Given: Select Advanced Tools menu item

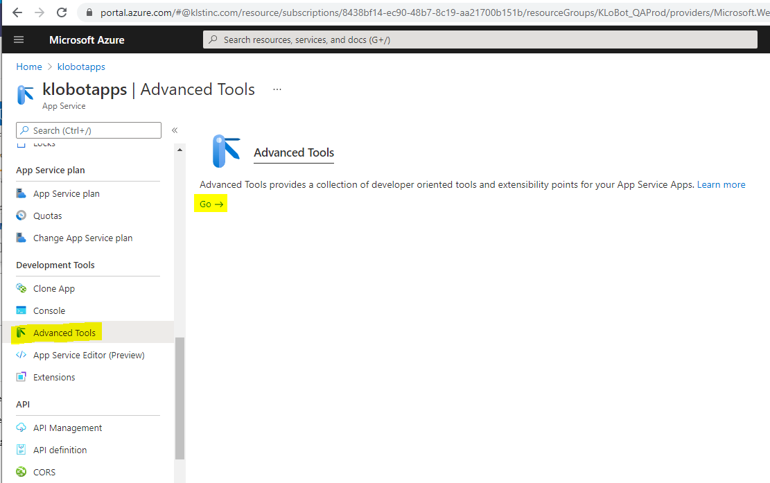Looking at the screenshot, I should coord(88,333).
